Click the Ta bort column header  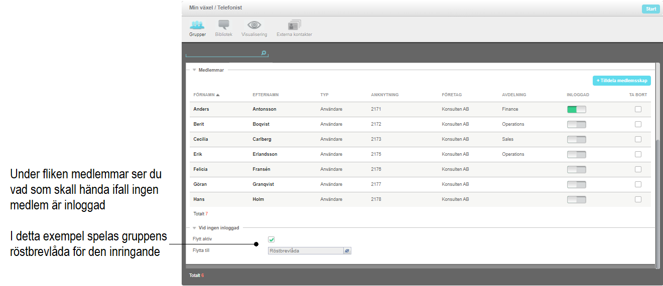click(x=638, y=95)
